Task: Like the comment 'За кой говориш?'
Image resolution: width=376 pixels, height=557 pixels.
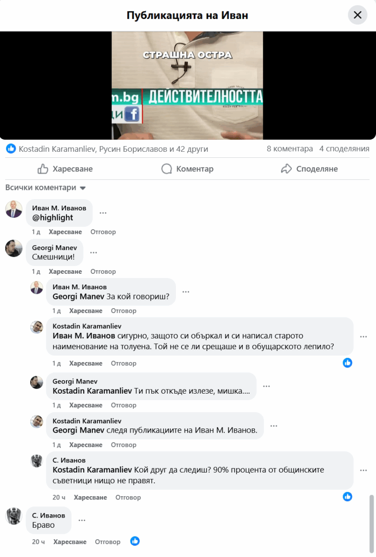Action: (86, 311)
